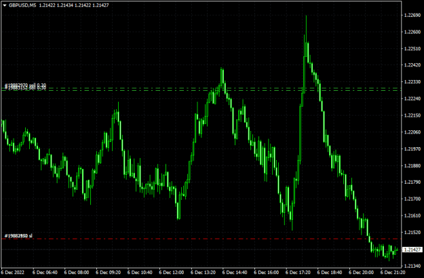Viewport: 424px width, 278px height.
Task: Click the GBPUSD,M5 chart title
Action: pyautogui.click(x=22, y=5)
